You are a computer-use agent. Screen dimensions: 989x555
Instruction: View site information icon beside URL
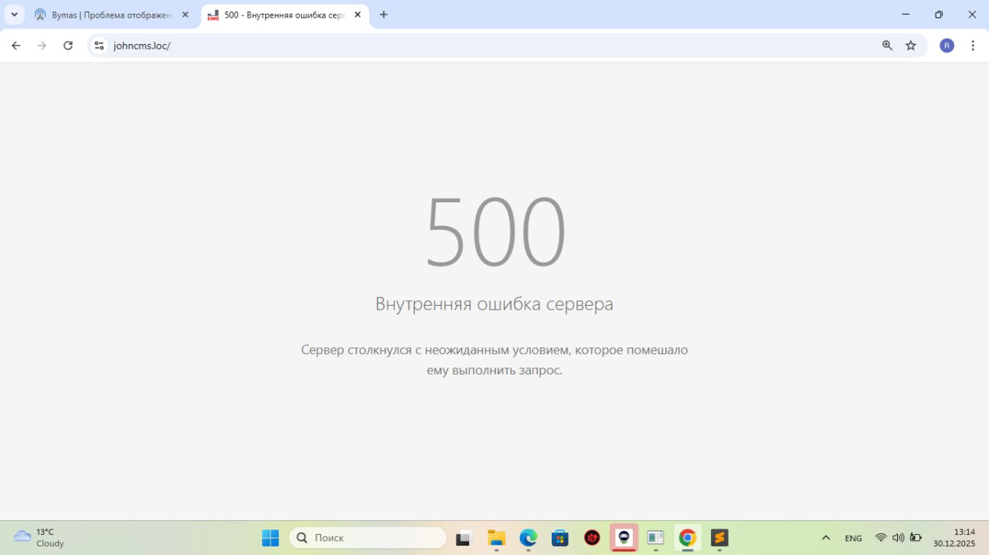click(99, 46)
